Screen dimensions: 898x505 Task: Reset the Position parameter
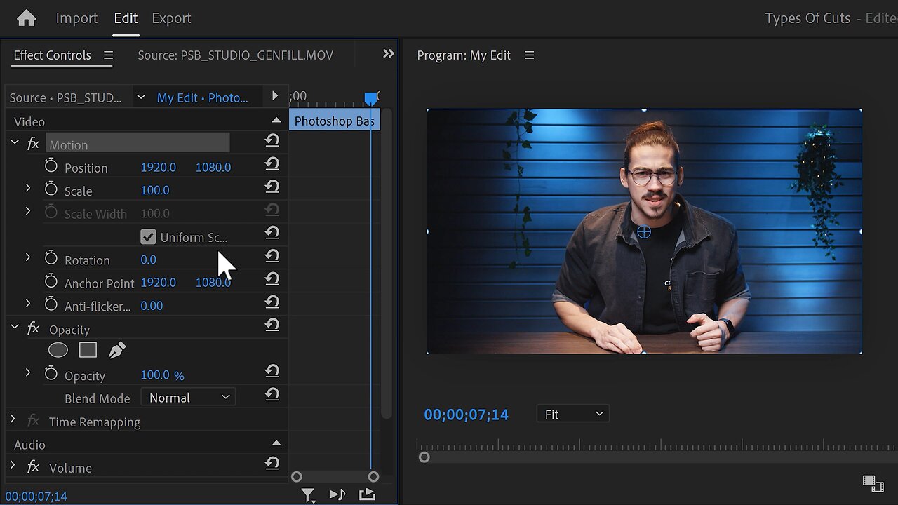click(x=272, y=163)
